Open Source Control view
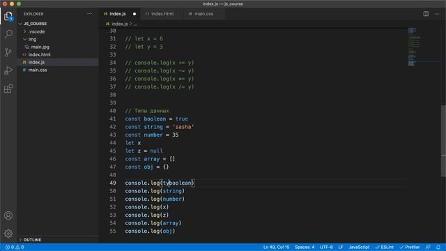 [x=8, y=52]
